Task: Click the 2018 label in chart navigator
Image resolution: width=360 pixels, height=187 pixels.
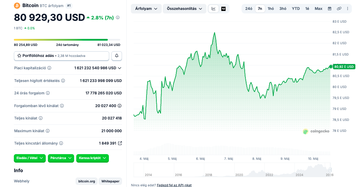Action: 209,175
